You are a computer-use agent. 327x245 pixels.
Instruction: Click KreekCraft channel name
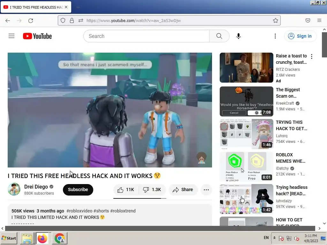point(285,103)
